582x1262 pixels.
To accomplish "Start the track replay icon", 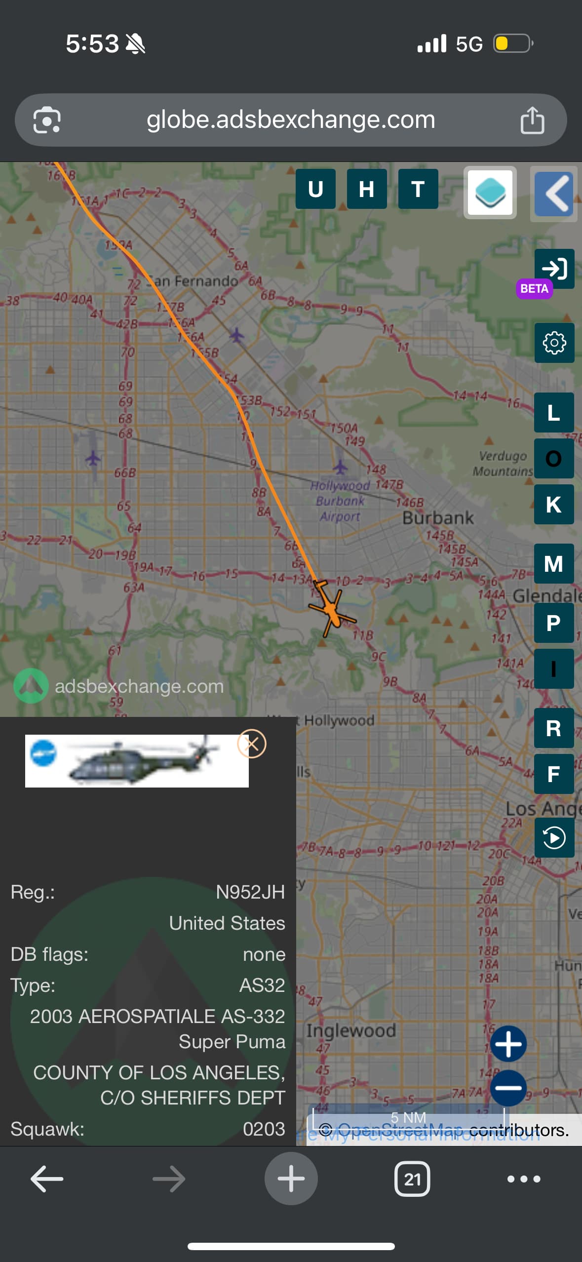I will (554, 838).
